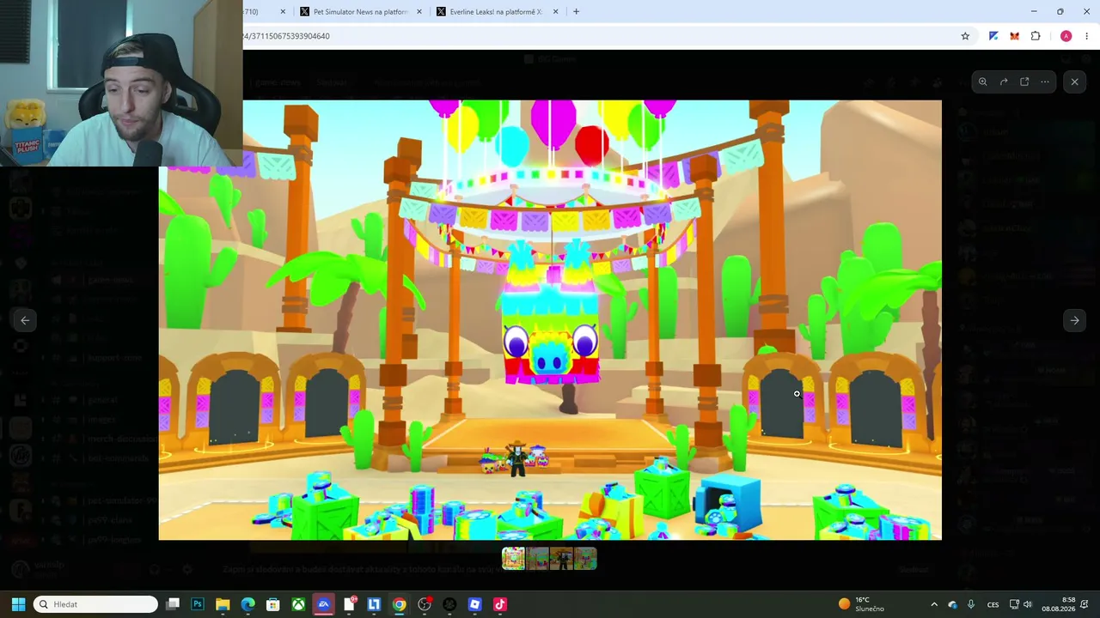Open the taskbar app with 9+ badge
The height and width of the screenshot is (618, 1100).
coord(349,604)
